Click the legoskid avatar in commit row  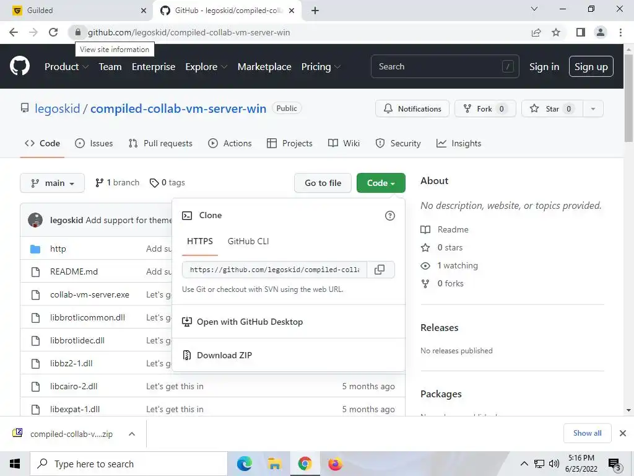[35, 220]
